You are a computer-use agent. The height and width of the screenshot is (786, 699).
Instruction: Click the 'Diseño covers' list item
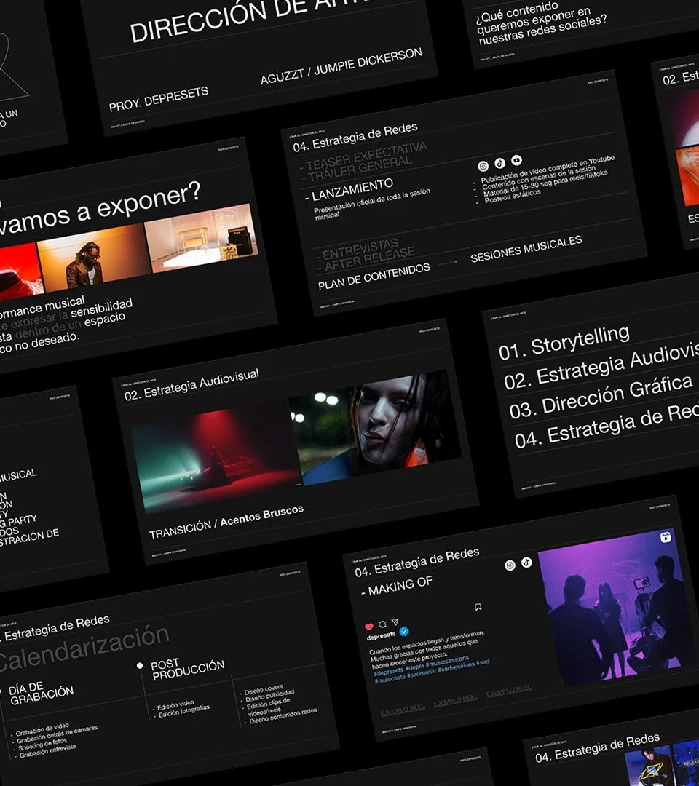[264, 689]
